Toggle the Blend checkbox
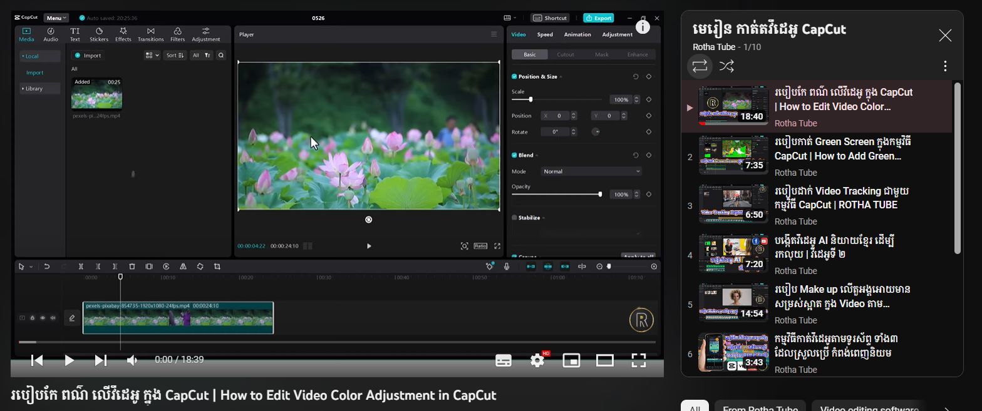 coord(514,155)
